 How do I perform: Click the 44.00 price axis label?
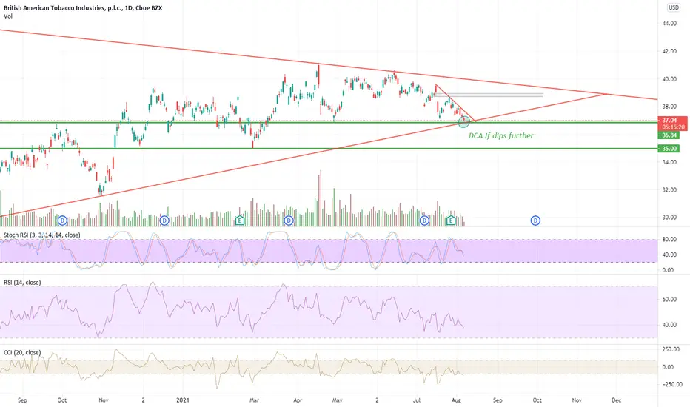[x=669, y=24]
